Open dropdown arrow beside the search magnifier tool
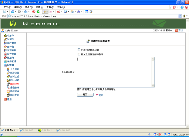 click(68, 12)
